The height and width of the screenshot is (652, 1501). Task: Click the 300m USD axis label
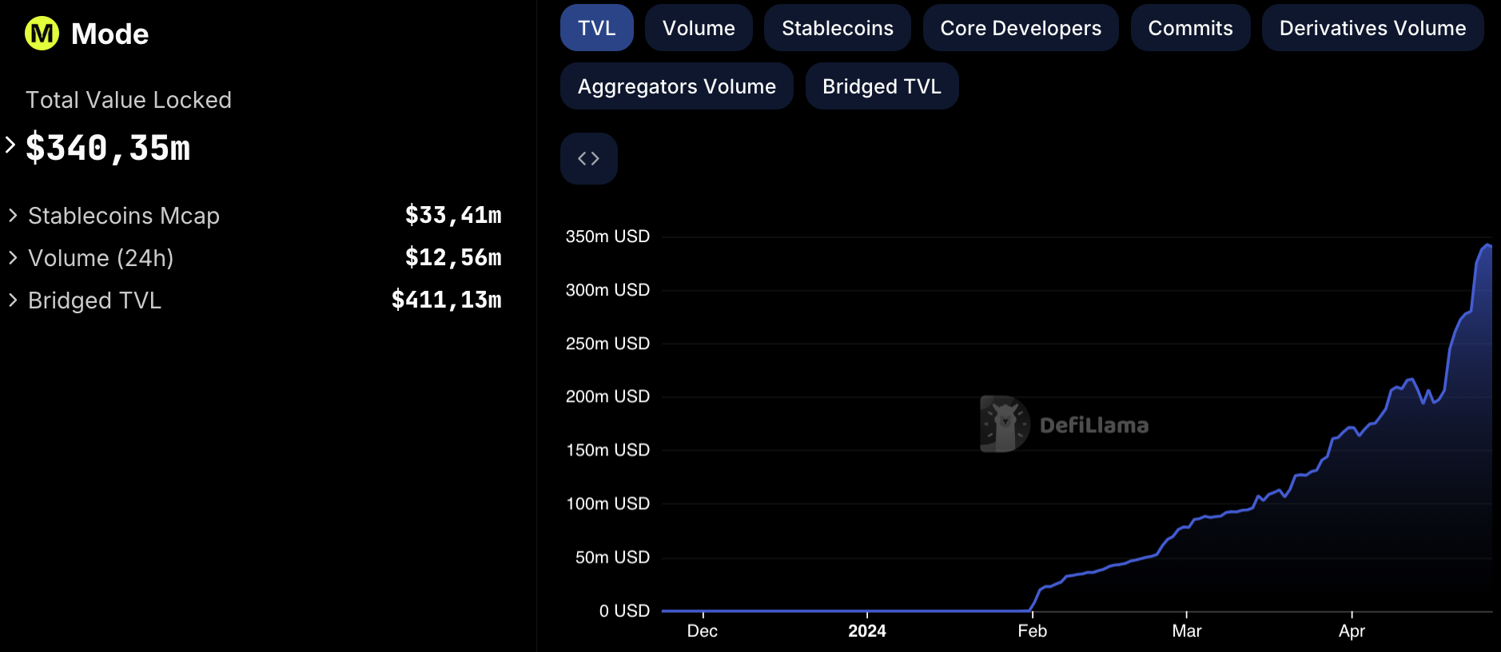(x=607, y=290)
